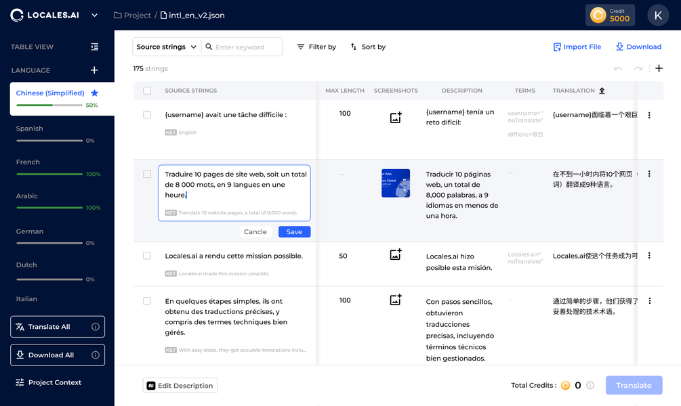Click the info icon next to Translate All

pos(96,327)
